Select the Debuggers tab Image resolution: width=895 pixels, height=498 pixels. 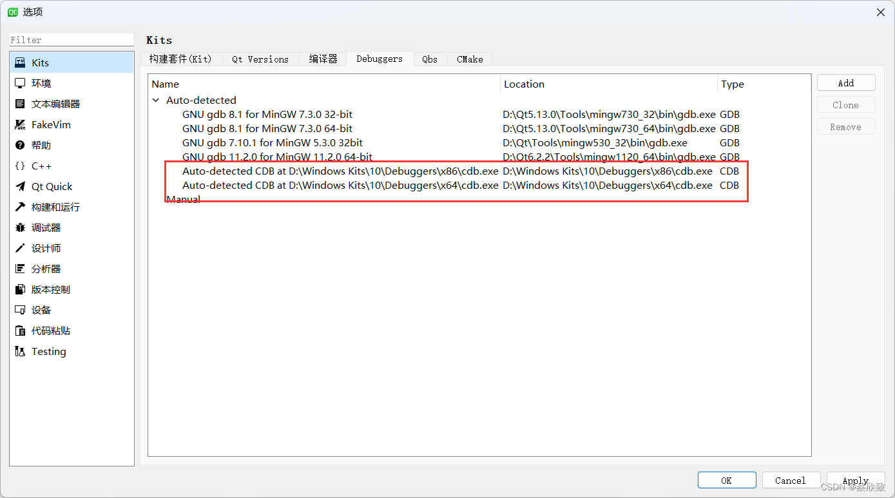pos(380,59)
